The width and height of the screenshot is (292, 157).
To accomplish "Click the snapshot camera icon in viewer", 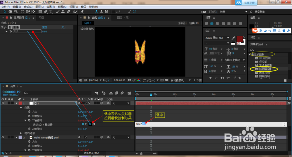I will (x=129, y=80).
